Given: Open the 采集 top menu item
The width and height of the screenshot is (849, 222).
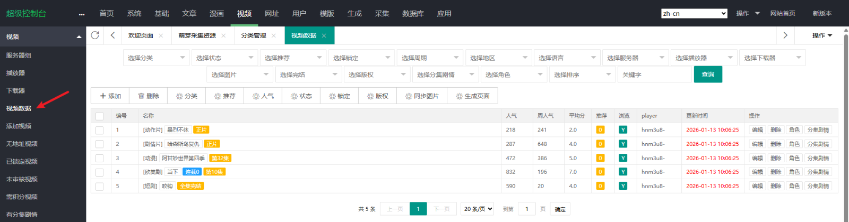Looking at the screenshot, I should click(382, 14).
